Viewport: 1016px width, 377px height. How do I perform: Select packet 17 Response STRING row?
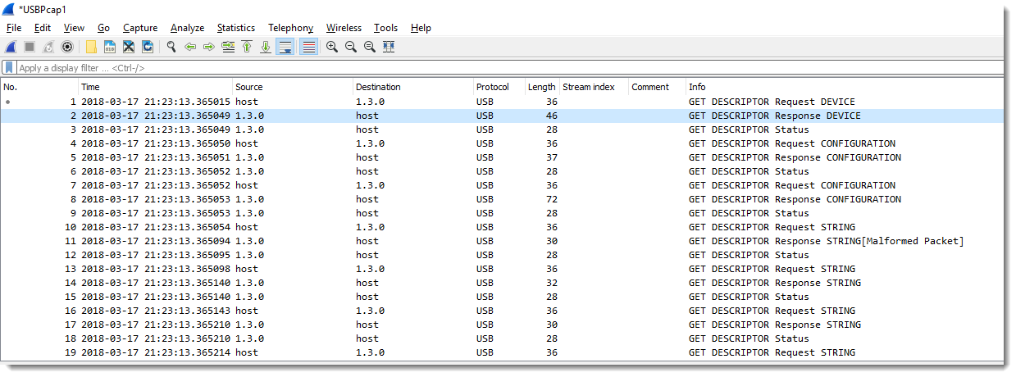[x=502, y=325]
